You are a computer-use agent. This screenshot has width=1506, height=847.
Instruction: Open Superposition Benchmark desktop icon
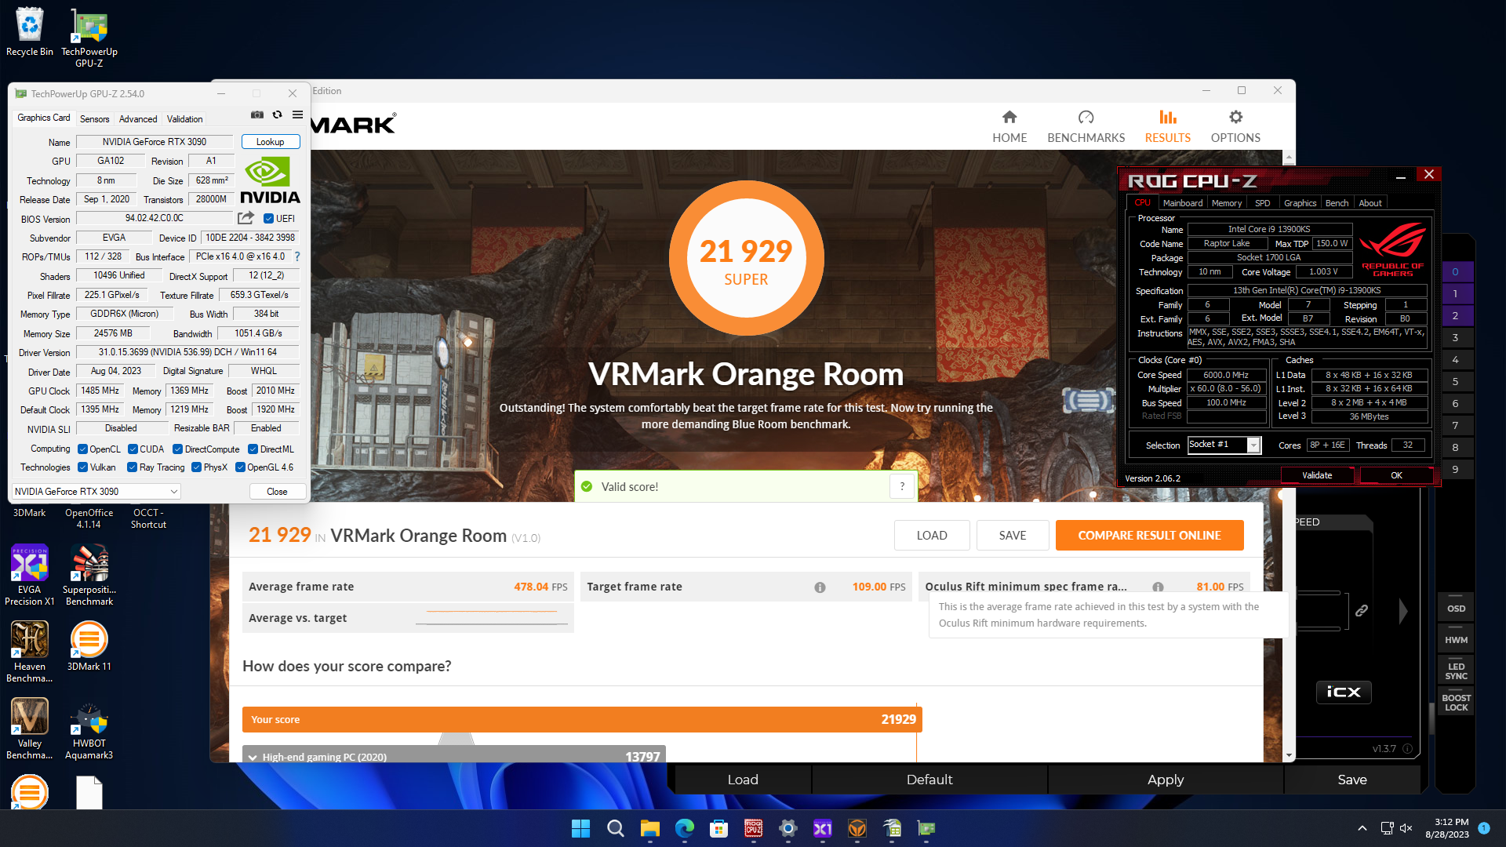89,576
